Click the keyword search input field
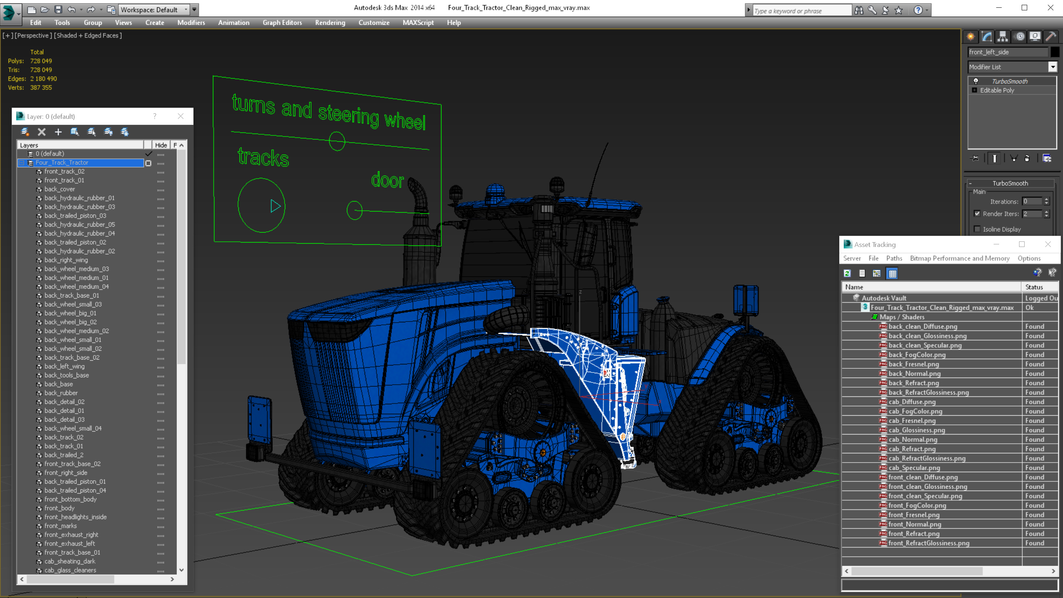Image resolution: width=1063 pixels, height=598 pixels. tap(801, 11)
